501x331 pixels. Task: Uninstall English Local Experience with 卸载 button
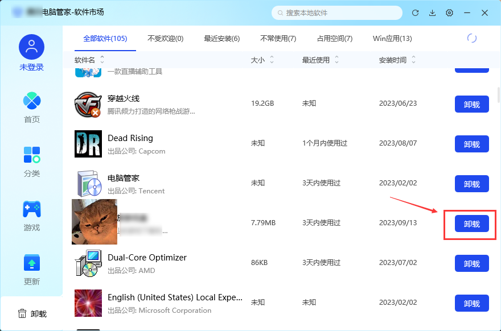471,303
